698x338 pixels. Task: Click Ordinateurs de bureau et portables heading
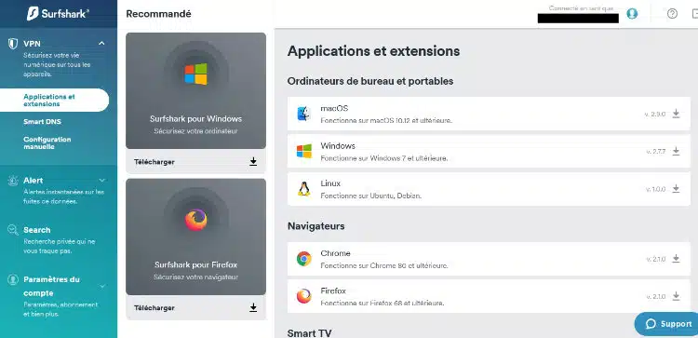(x=370, y=82)
